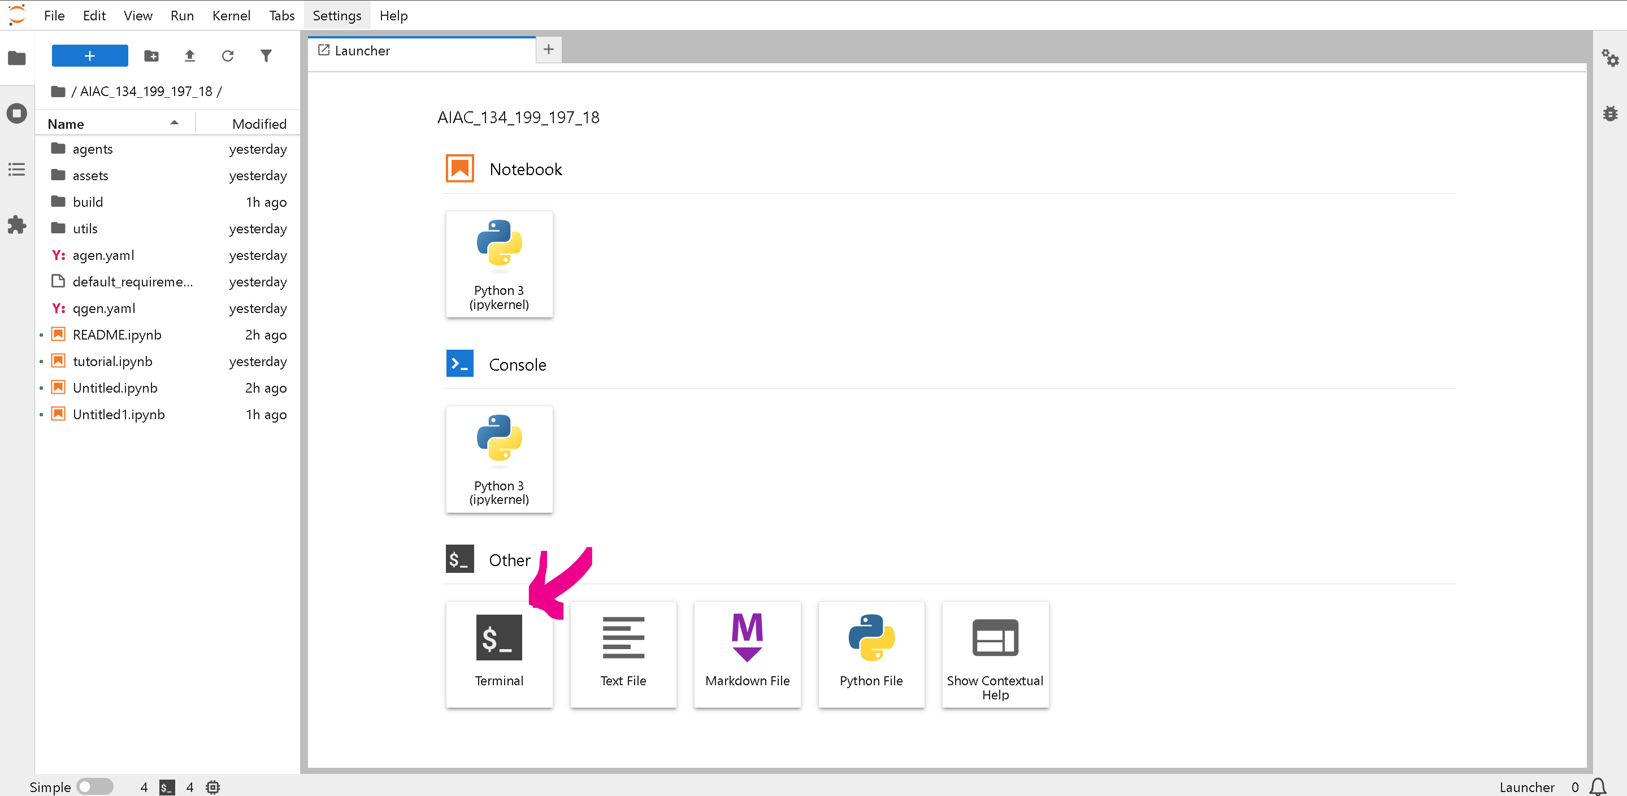
Task: Launch Python 3 notebook kernel
Action: pyautogui.click(x=498, y=264)
